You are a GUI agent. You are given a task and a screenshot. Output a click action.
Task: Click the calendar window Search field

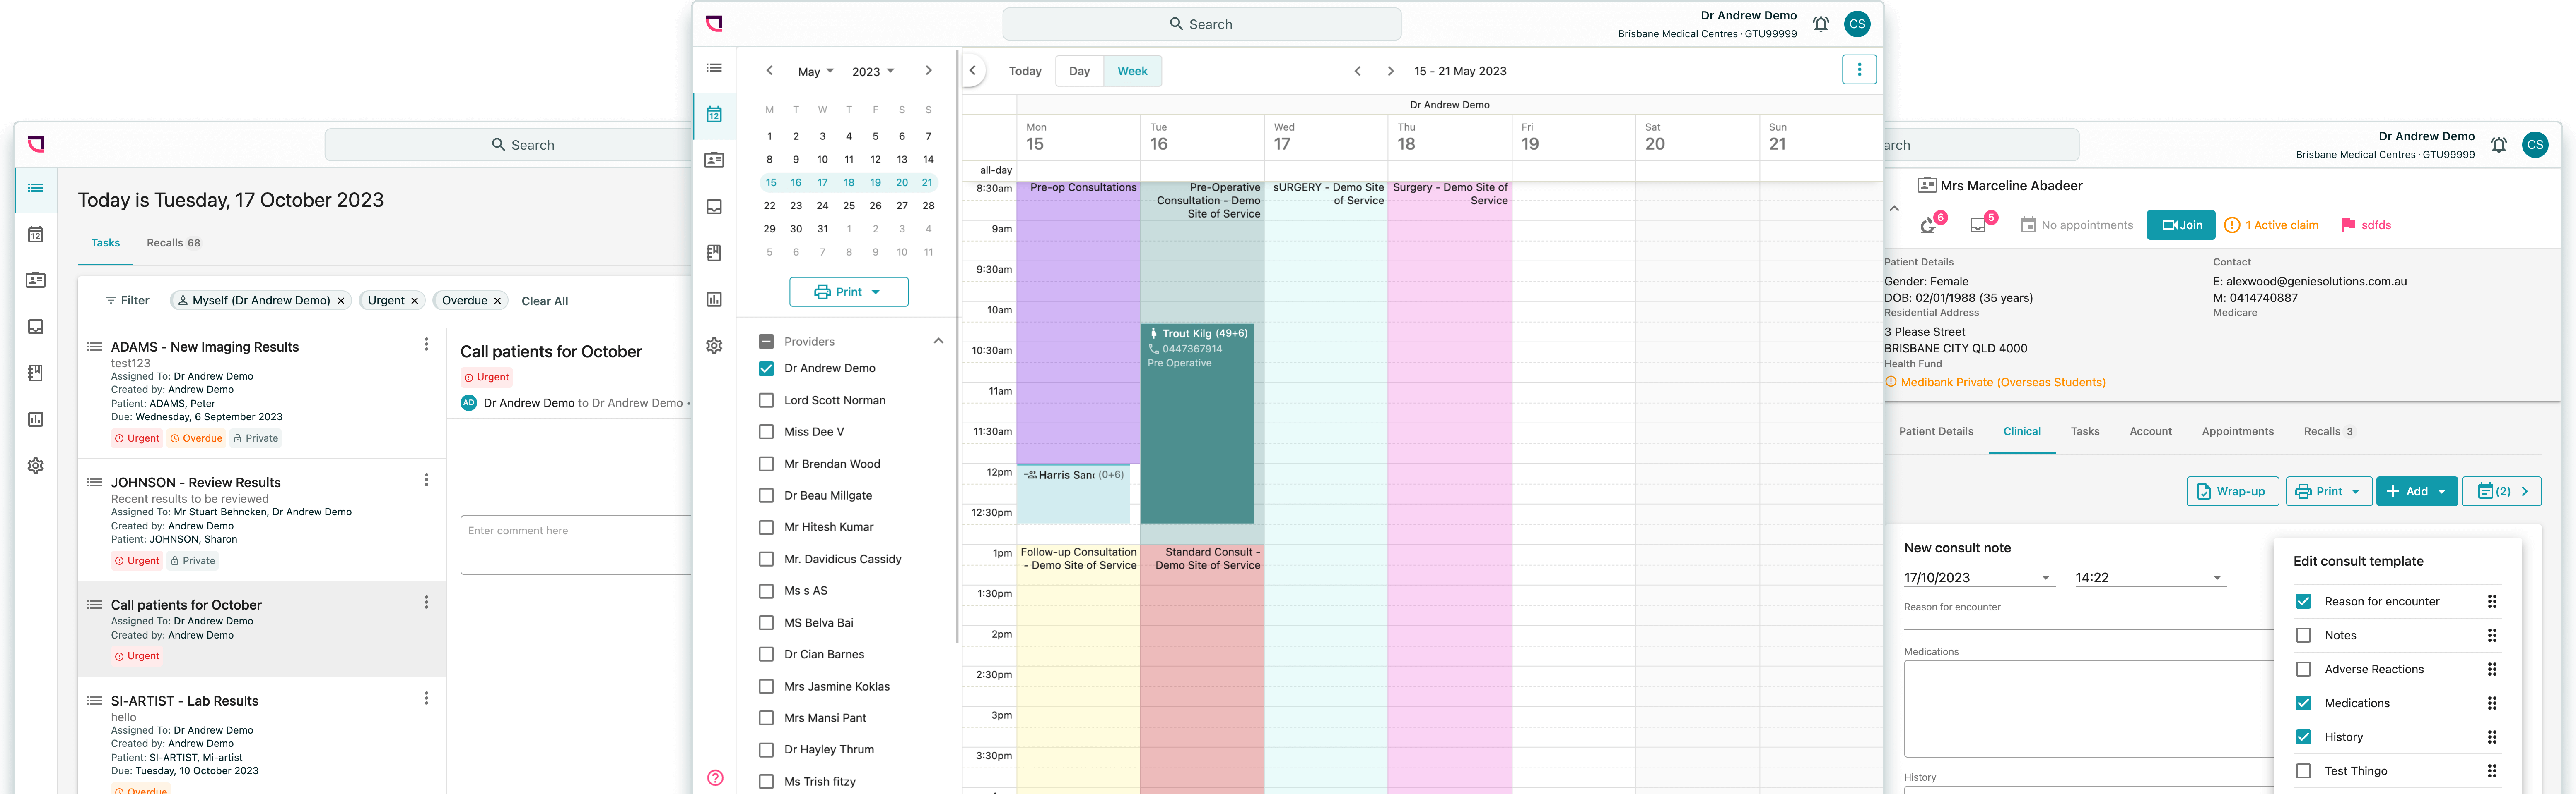tap(1201, 24)
